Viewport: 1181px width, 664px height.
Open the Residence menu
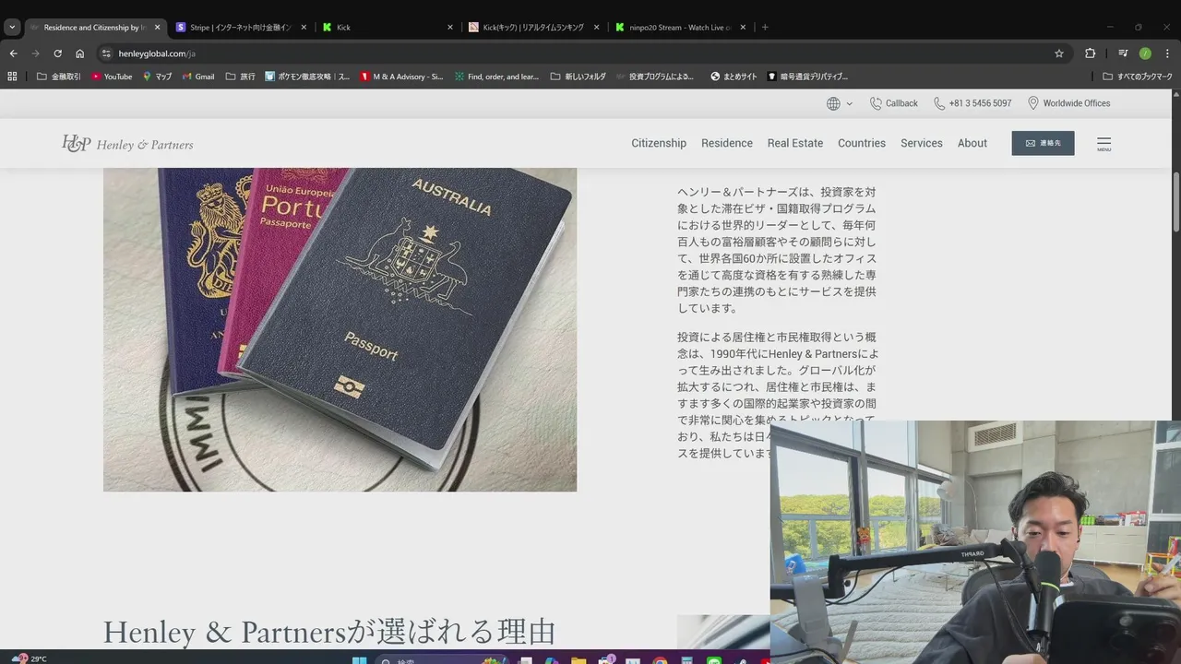[727, 143]
